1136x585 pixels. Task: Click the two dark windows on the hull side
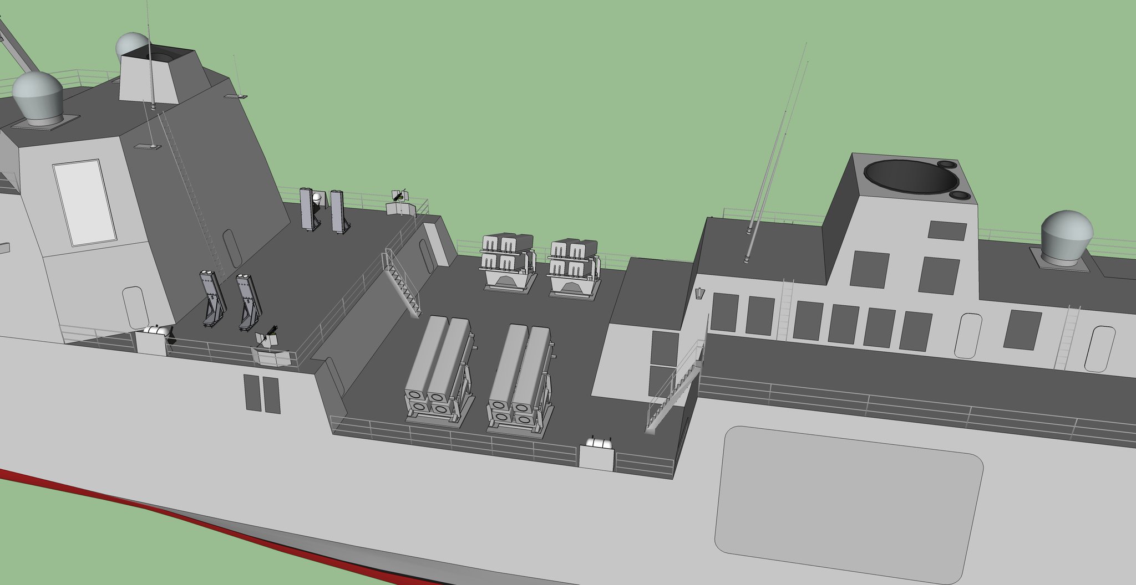(262, 393)
